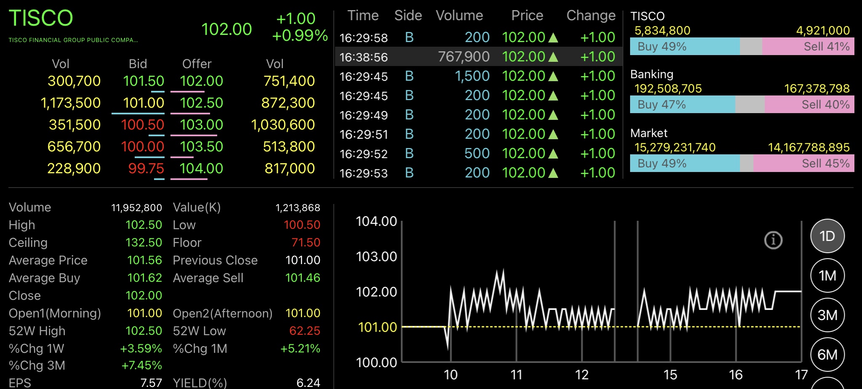
Task: Select the 16:29:53 trade row
Action: click(x=478, y=173)
